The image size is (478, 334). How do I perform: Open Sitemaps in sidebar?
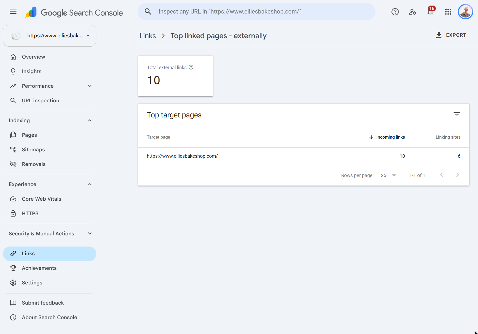50,150
